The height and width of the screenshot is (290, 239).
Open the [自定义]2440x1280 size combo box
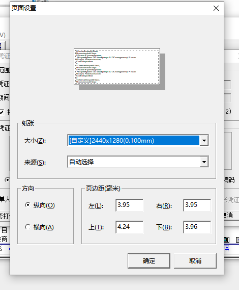coord(138,140)
